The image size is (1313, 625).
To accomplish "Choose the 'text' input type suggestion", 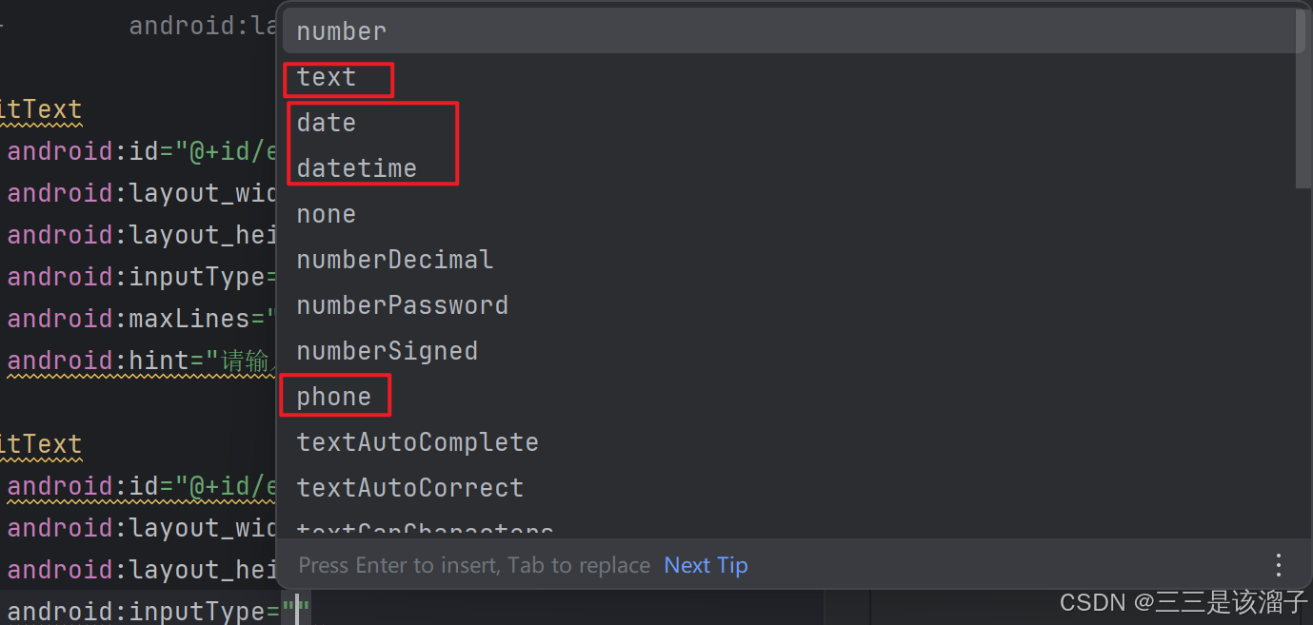I will pos(327,77).
